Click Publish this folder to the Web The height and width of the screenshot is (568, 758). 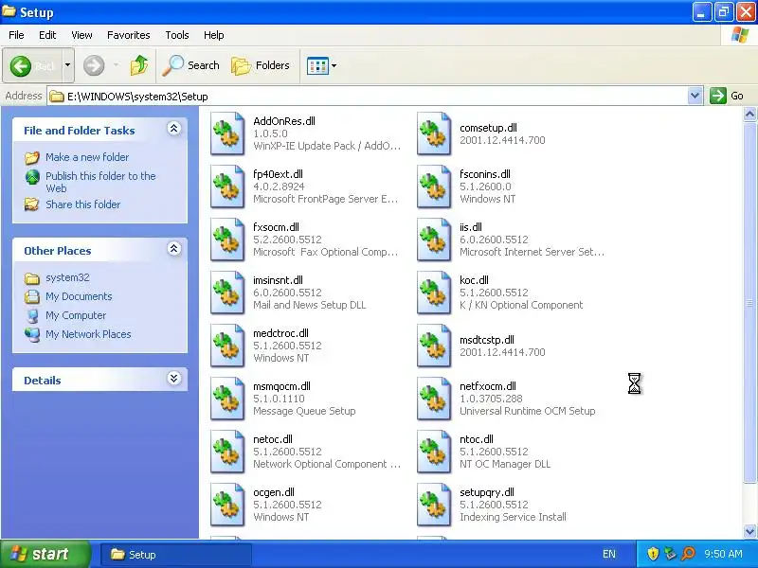point(100,182)
